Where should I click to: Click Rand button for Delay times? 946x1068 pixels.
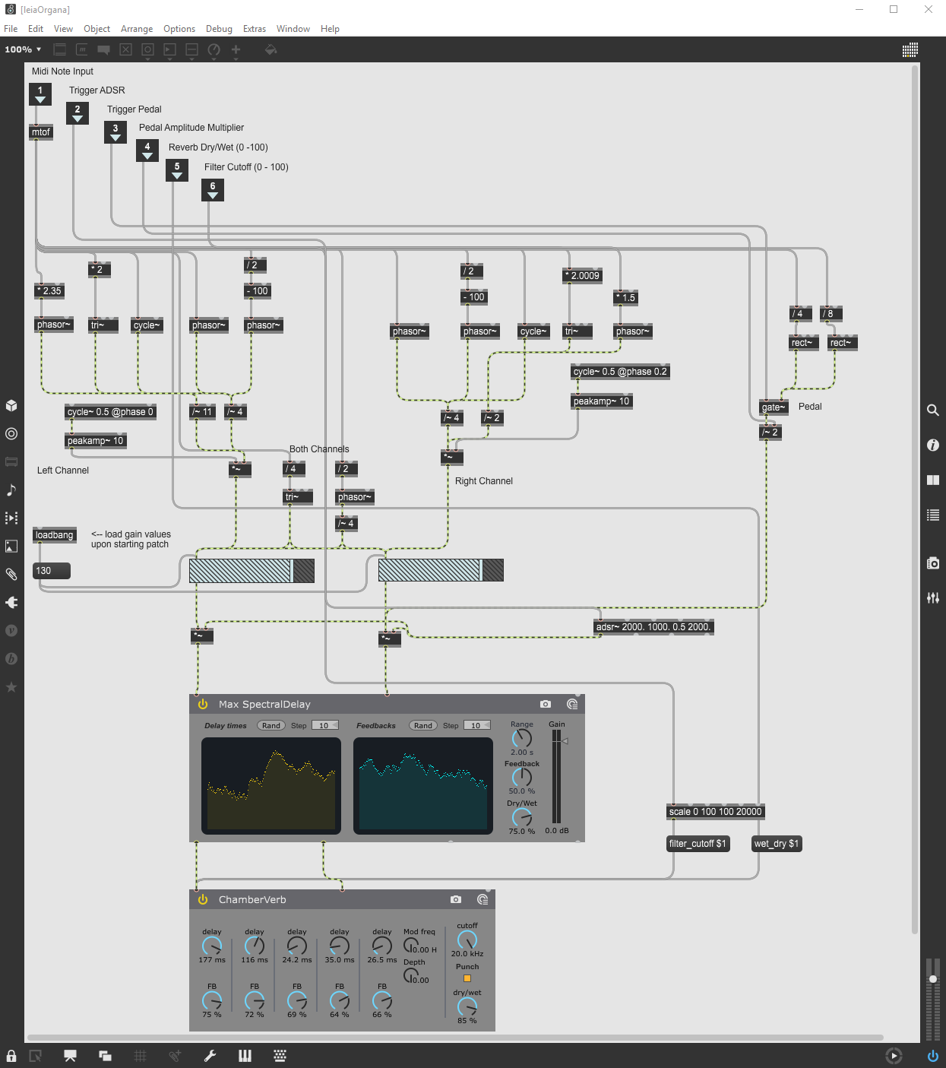click(271, 725)
